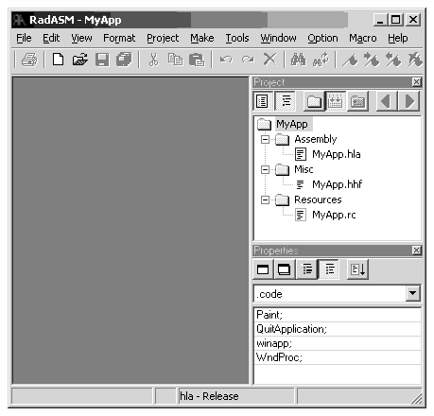The width and height of the screenshot is (434, 416).
Task: Click the Cut scissors icon
Action: (153, 60)
